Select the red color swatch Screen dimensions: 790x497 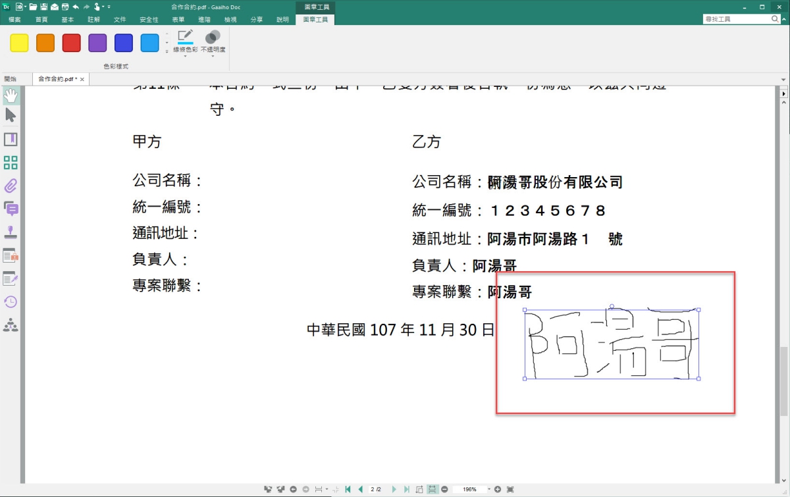[71, 43]
